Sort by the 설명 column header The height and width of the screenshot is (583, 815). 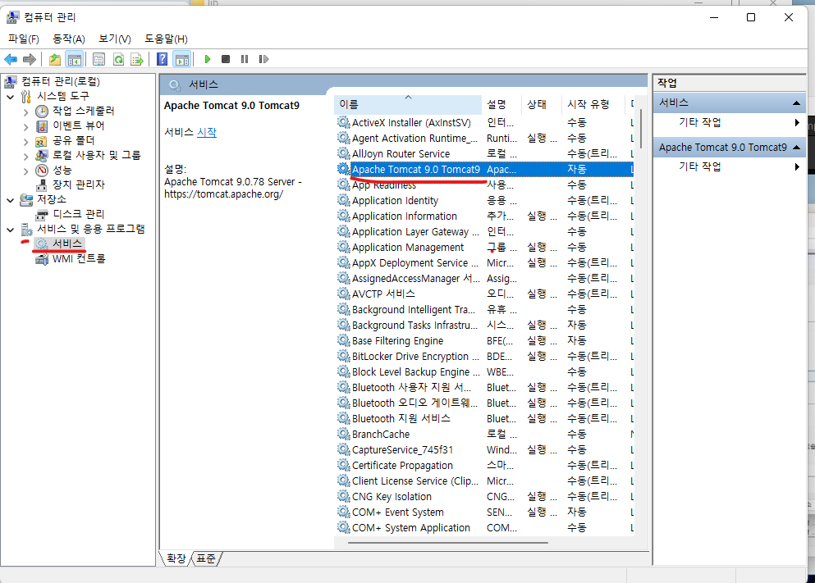tap(501, 104)
